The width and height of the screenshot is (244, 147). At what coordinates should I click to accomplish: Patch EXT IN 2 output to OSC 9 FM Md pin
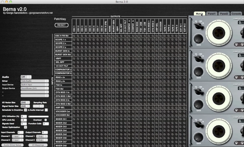tap(185, 36)
